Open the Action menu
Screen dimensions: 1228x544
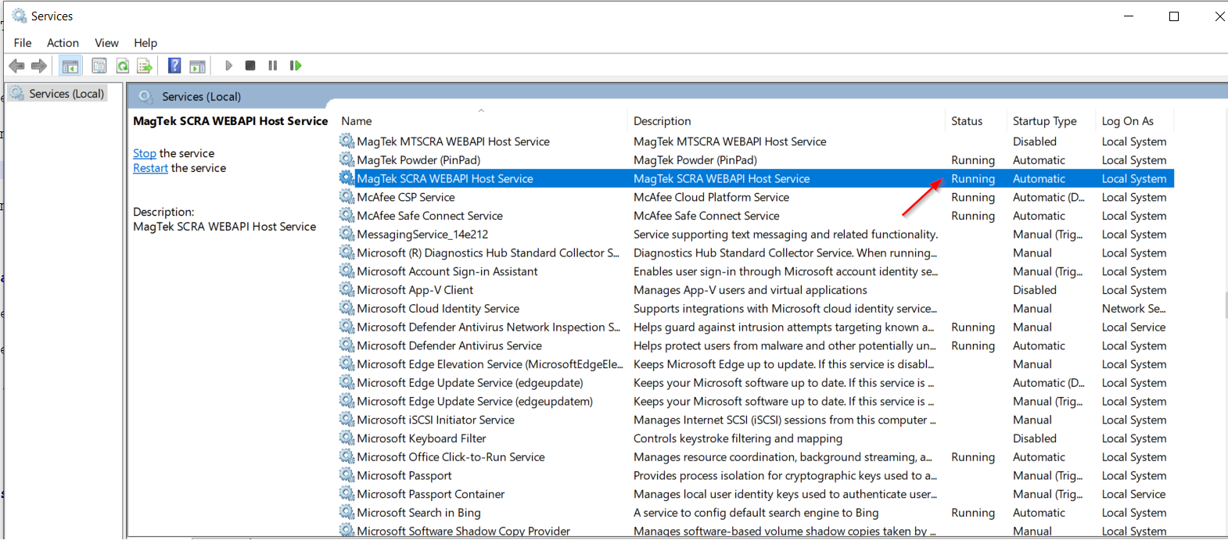(x=63, y=43)
